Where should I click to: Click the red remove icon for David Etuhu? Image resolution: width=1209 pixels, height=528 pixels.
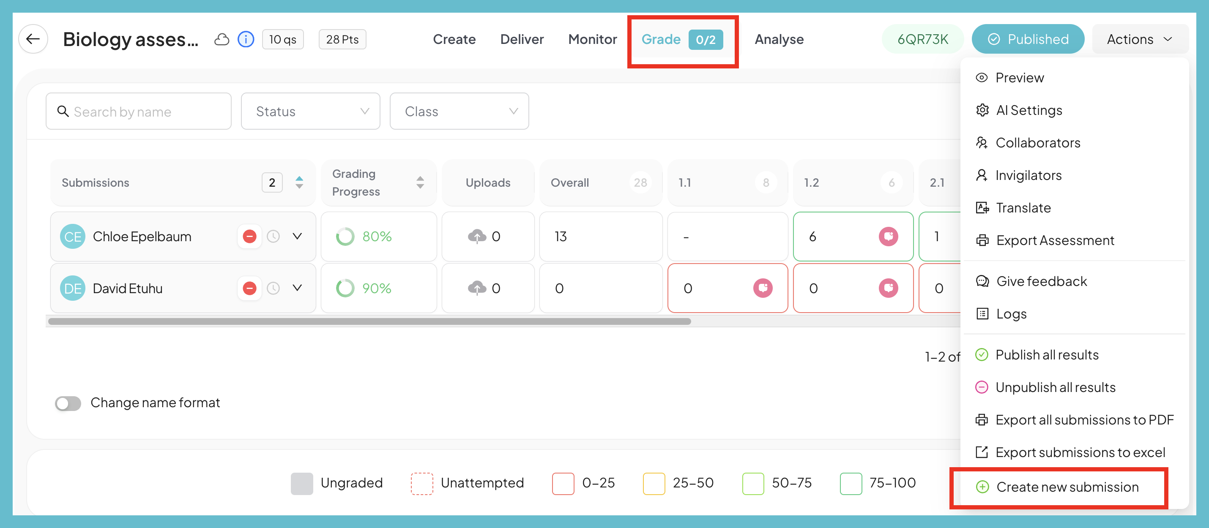[x=249, y=288]
